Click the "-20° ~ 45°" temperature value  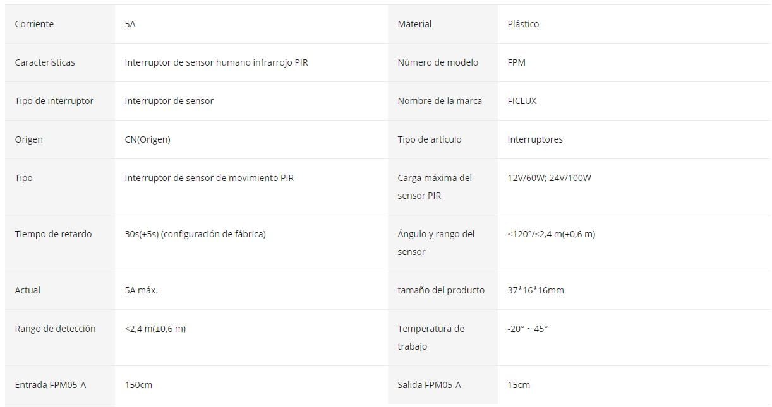[x=528, y=329]
